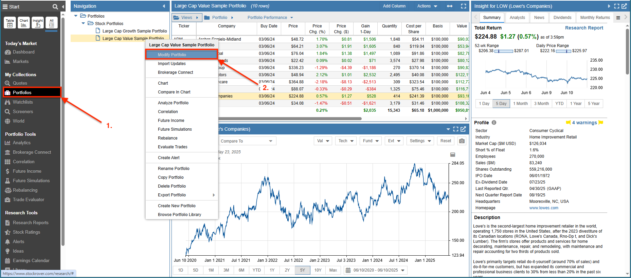631x278 pixels.
Task: Open chart Settings dropdown
Action: tap(420, 141)
